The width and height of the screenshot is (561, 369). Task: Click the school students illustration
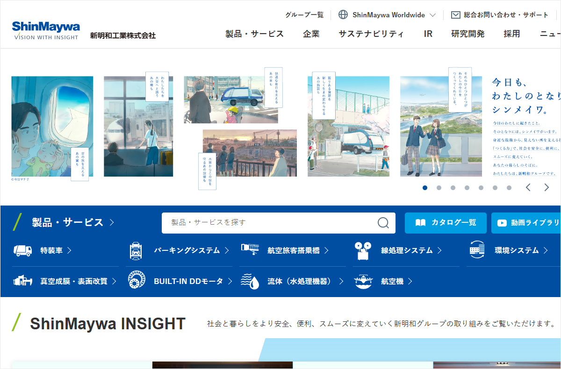coord(441,126)
